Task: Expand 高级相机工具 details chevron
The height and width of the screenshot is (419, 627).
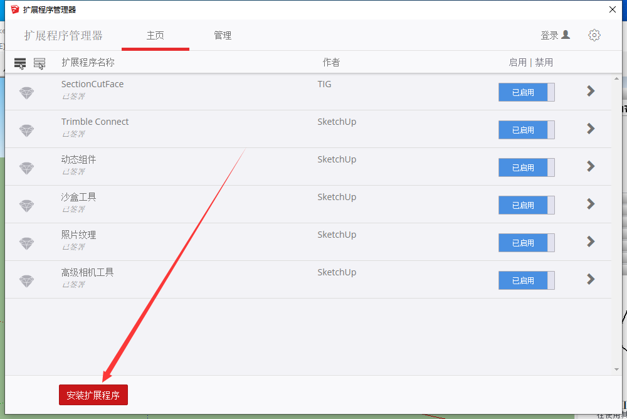Action: (x=591, y=279)
